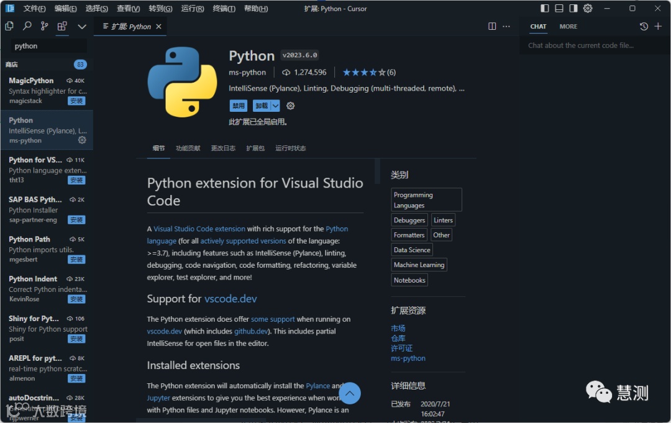Open 选择(S) menu
The height and width of the screenshot is (423, 671).
click(x=97, y=9)
